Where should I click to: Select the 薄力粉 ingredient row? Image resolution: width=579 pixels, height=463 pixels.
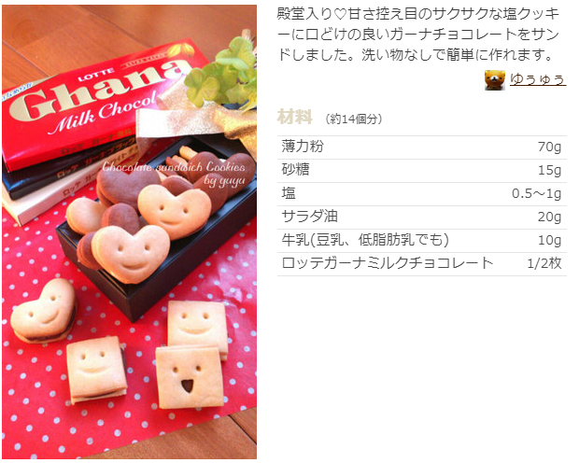pyautogui.click(x=422, y=147)
